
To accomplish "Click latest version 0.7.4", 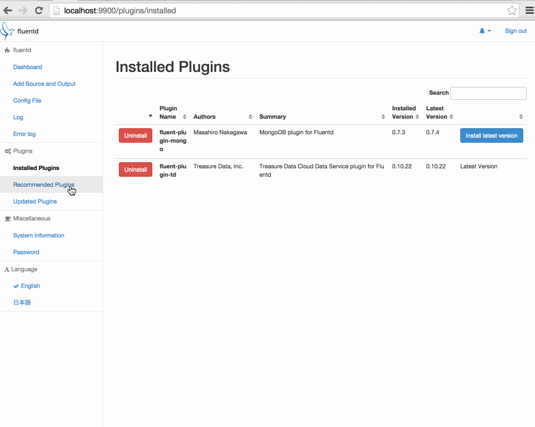I will click(x=433, y=132).
